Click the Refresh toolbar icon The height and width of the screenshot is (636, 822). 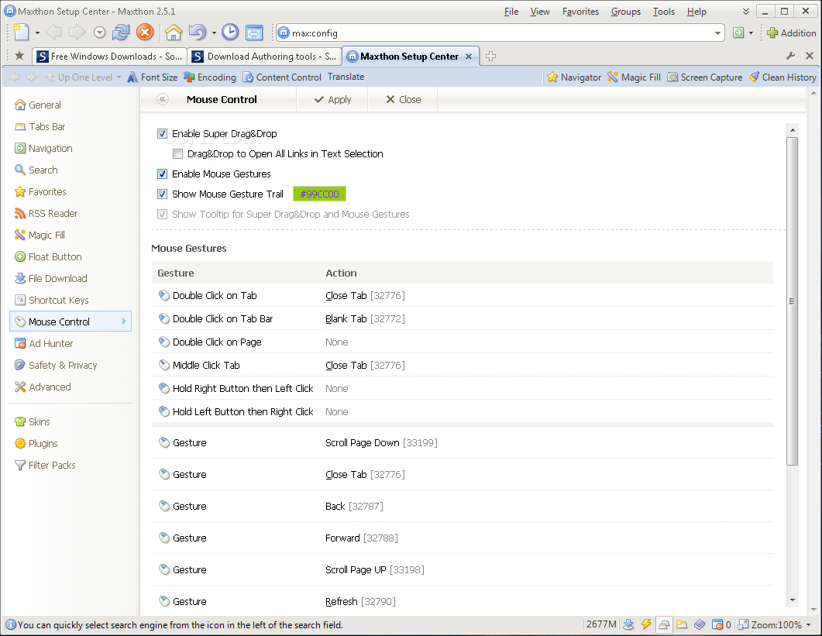(x=121, y=33)
